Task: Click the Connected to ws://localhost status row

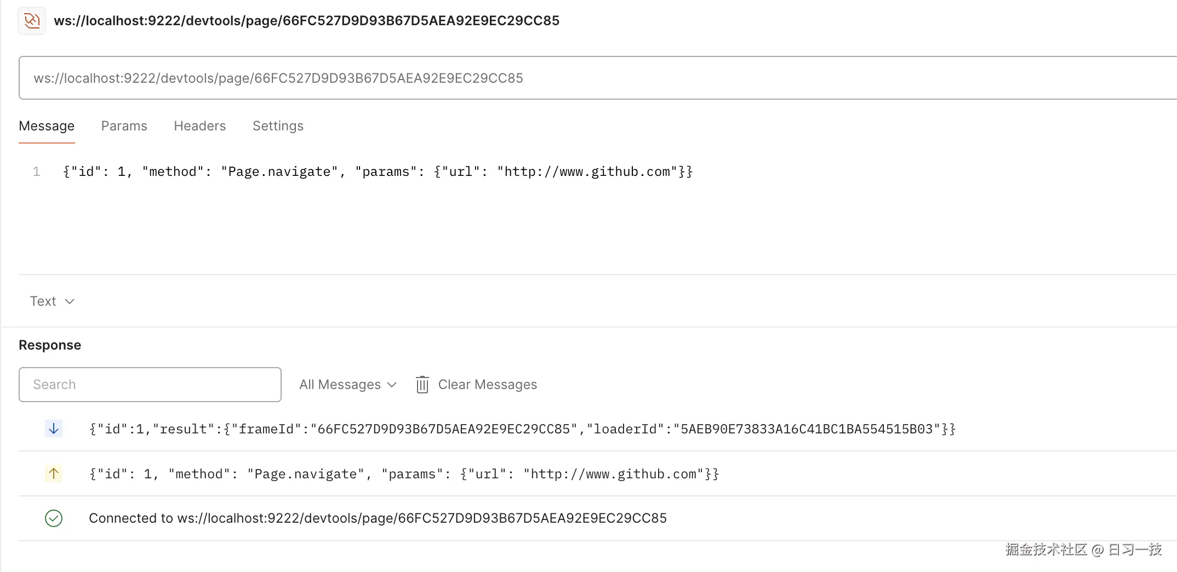Action: (378, 518)
